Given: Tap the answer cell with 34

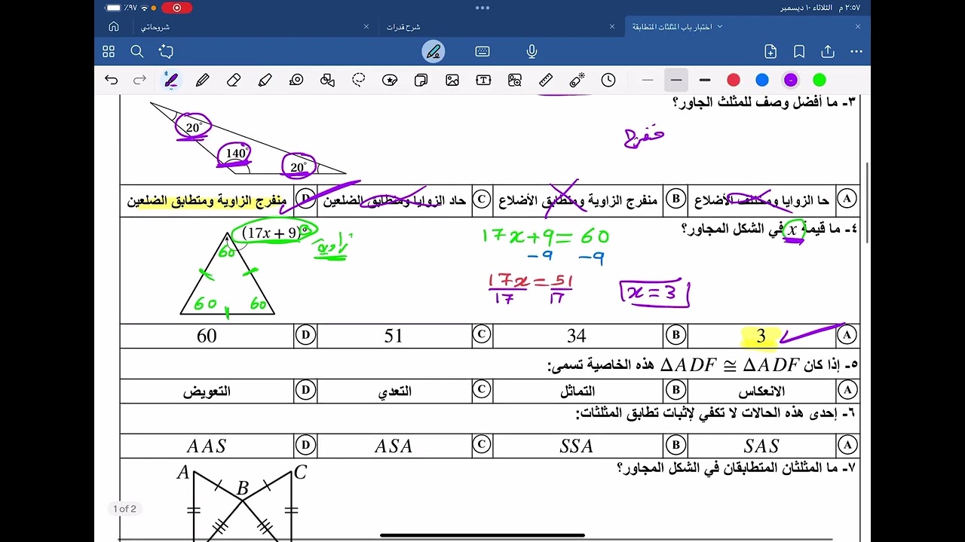Looking at the screenshot, I should click(x=577, y=336).
